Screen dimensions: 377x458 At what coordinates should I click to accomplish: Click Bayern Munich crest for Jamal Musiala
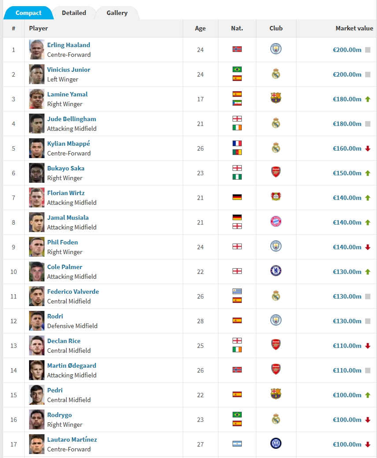276,222
